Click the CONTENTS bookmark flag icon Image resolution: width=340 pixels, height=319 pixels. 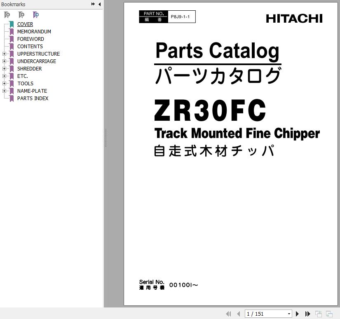pos(12,47)
